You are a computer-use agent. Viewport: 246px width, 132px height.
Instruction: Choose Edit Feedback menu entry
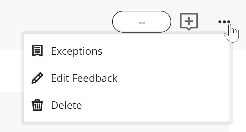click(x=84, y=78)
